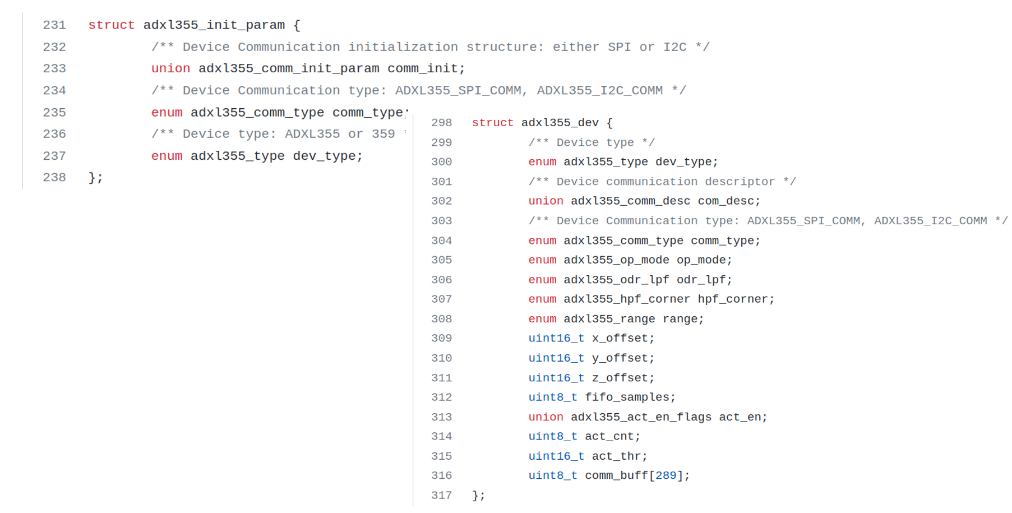Click line number 298
Image resolution: width=1012 pixels, height=513 pixels.
(441, 123)
